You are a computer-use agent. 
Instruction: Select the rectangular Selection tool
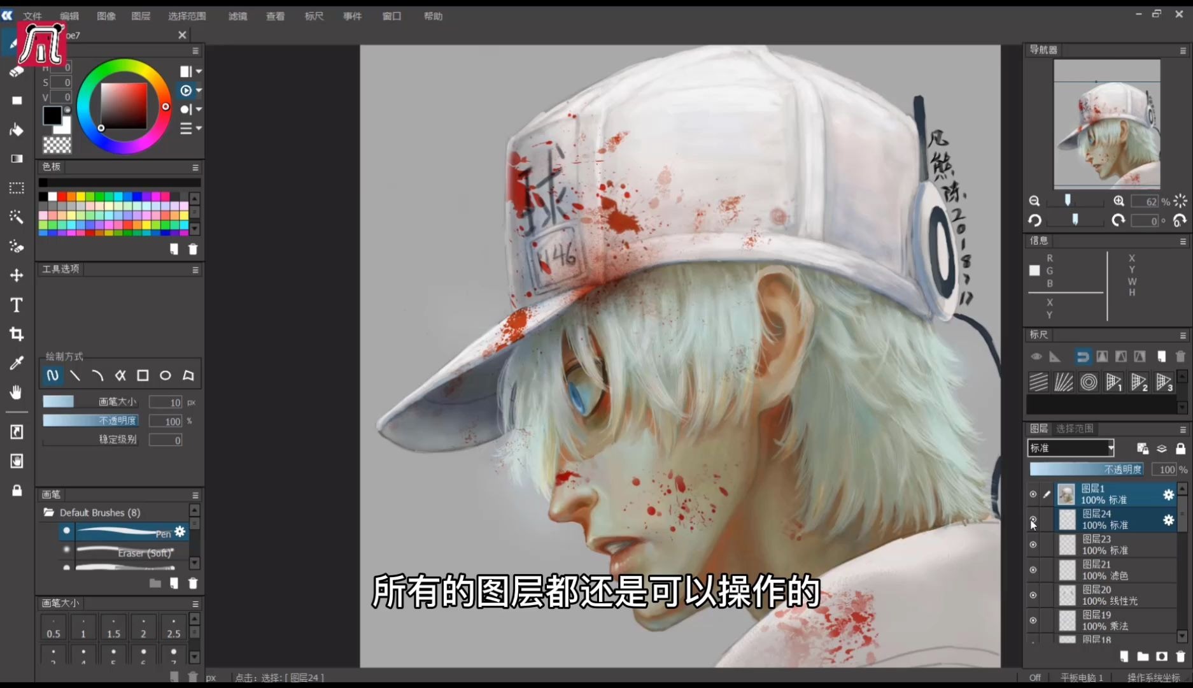point(17,188)
